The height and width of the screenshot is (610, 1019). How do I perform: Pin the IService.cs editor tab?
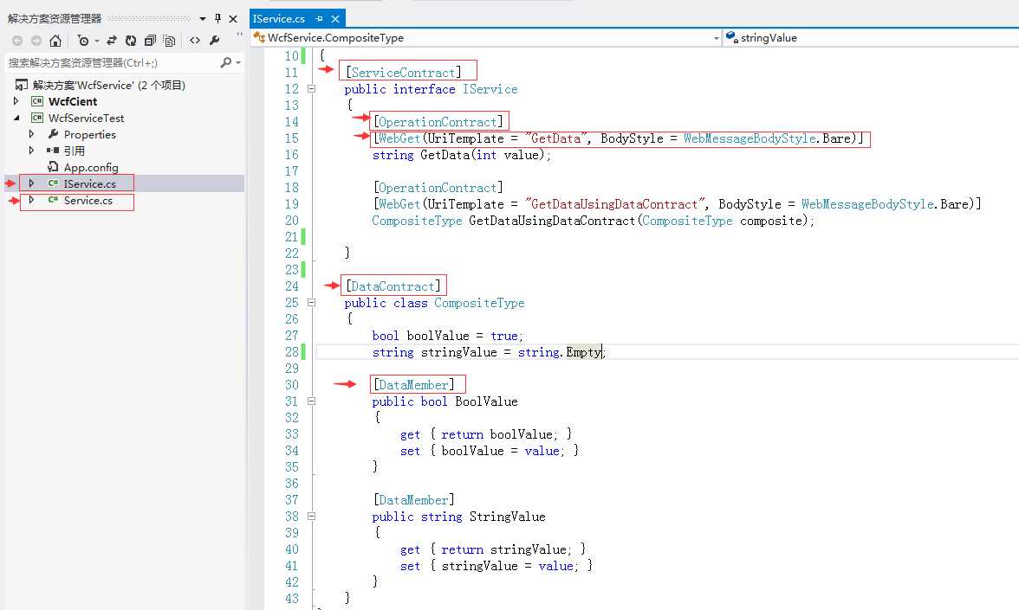pyautogui.click(x=319, y=19)
